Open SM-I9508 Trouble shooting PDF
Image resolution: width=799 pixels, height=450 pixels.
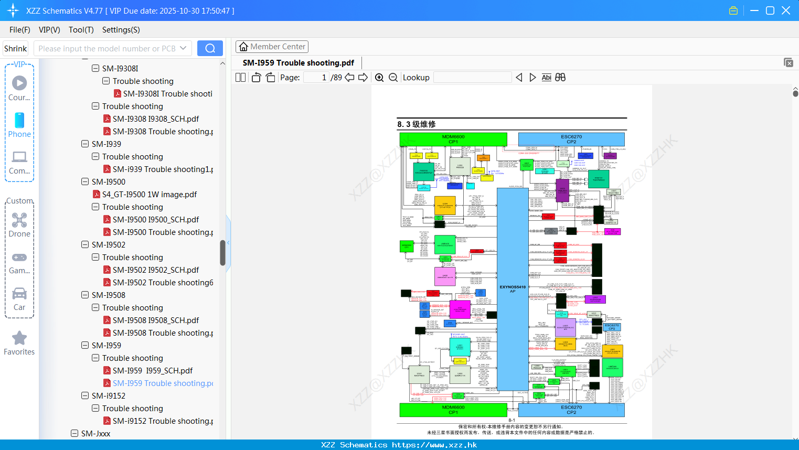point(158,333)
